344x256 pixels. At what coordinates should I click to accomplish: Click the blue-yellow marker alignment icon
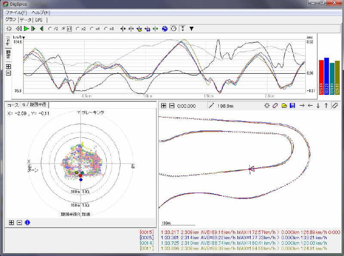pos(139,29)
